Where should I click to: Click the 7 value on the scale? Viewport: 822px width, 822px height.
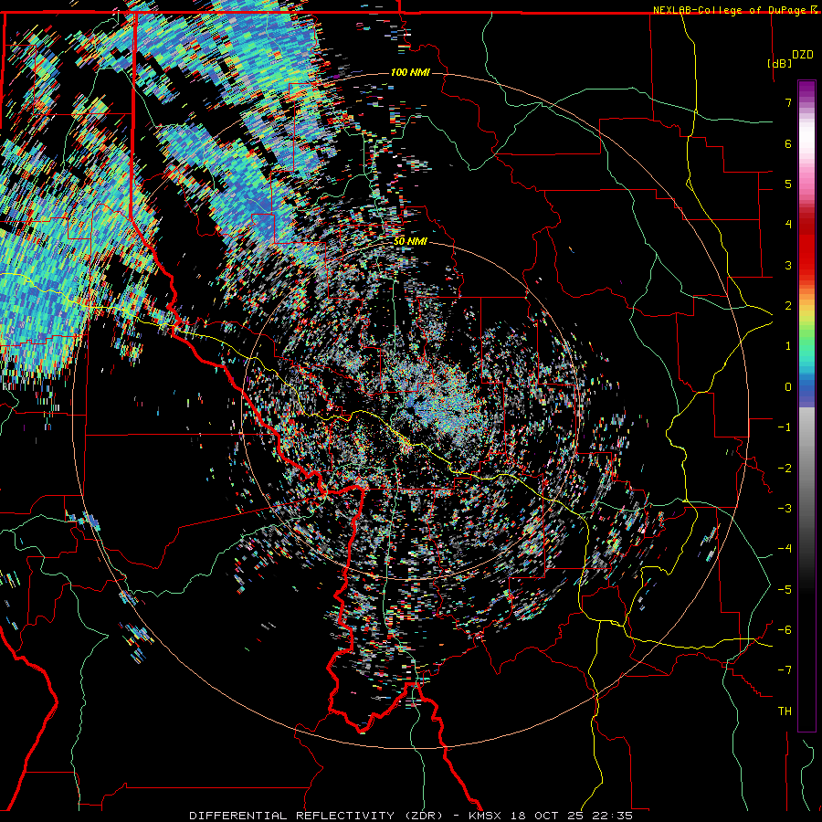pos(788,102)
